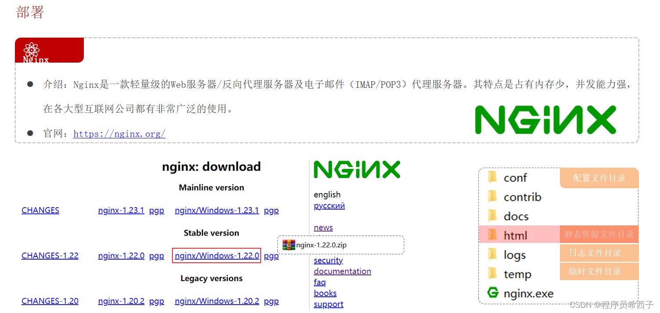Download the nginx-1.20.2 legacy source
660x313 pixels.
click(121, 301)
